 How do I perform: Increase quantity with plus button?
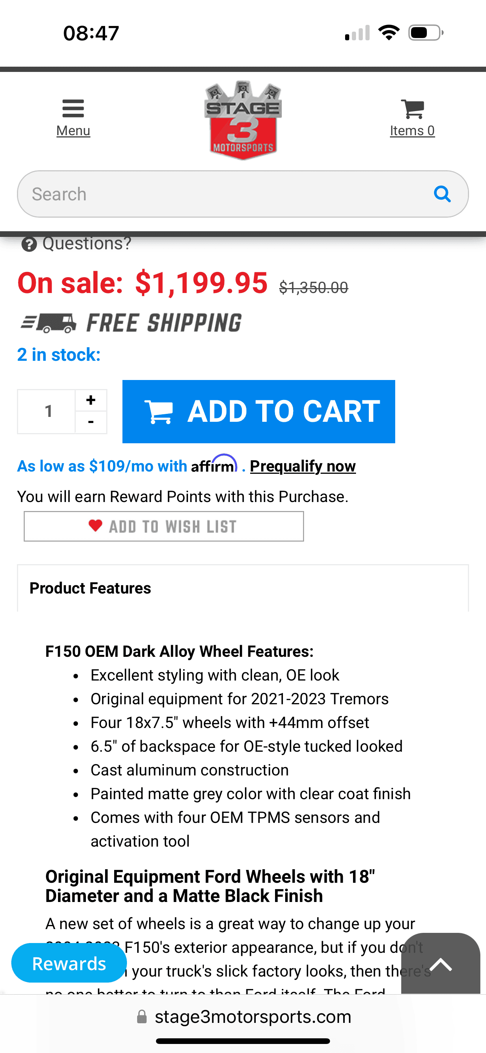tap(91, 400)
